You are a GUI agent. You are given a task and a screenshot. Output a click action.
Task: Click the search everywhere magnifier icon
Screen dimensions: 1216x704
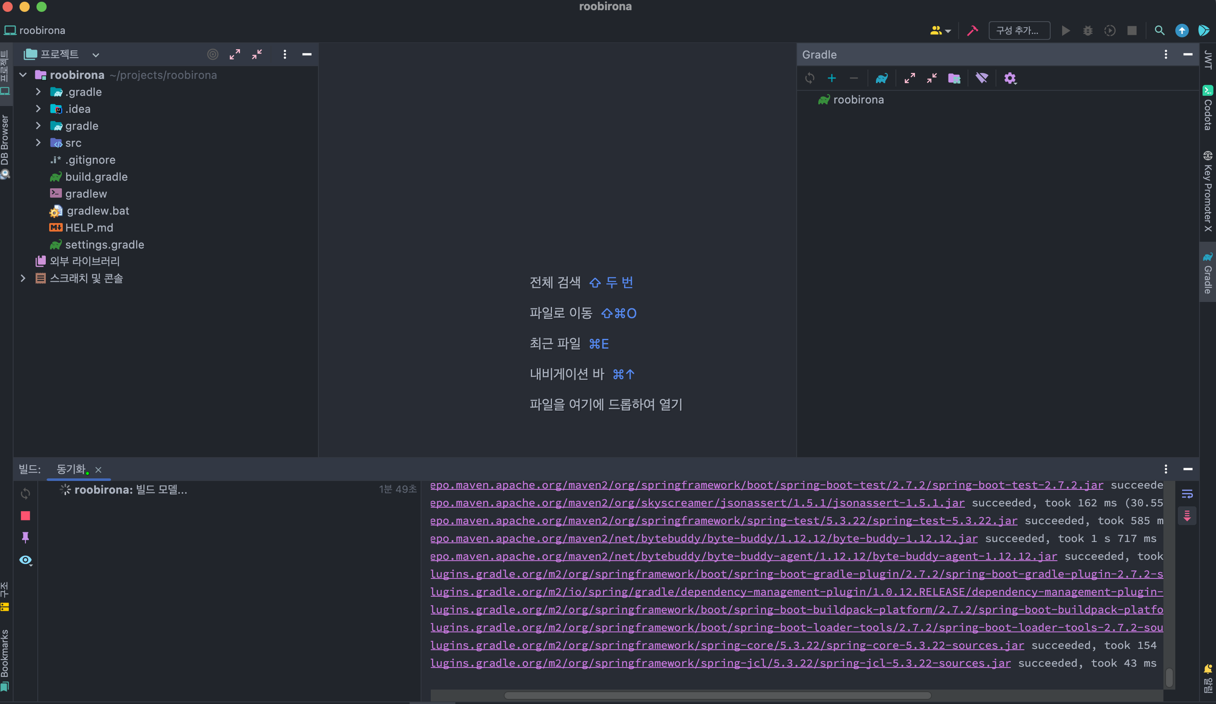tap(1160, 31)
